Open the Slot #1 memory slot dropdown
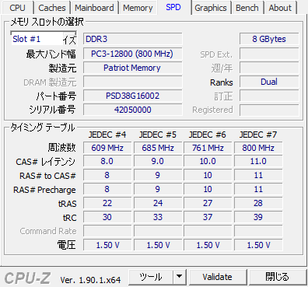The width and height of the screenshot is (308, 287). click(x=44, y=39)
